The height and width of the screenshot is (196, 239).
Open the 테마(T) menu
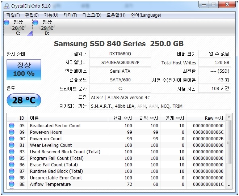coord(70,15)
